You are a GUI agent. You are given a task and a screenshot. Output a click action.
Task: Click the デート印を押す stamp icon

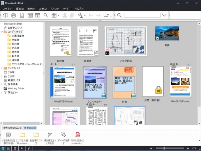pyautogui.click(x=64, y=135)
